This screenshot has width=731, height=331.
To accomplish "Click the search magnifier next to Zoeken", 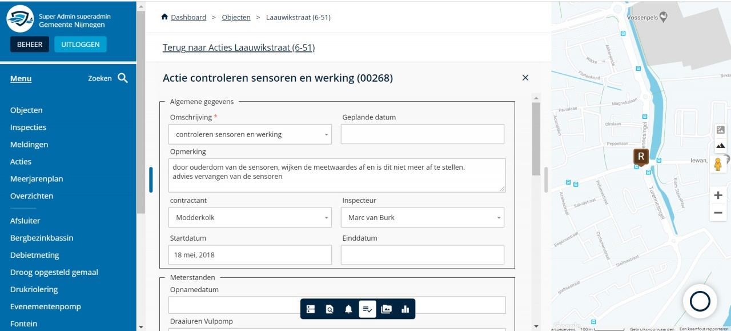I will coord(123,78).
